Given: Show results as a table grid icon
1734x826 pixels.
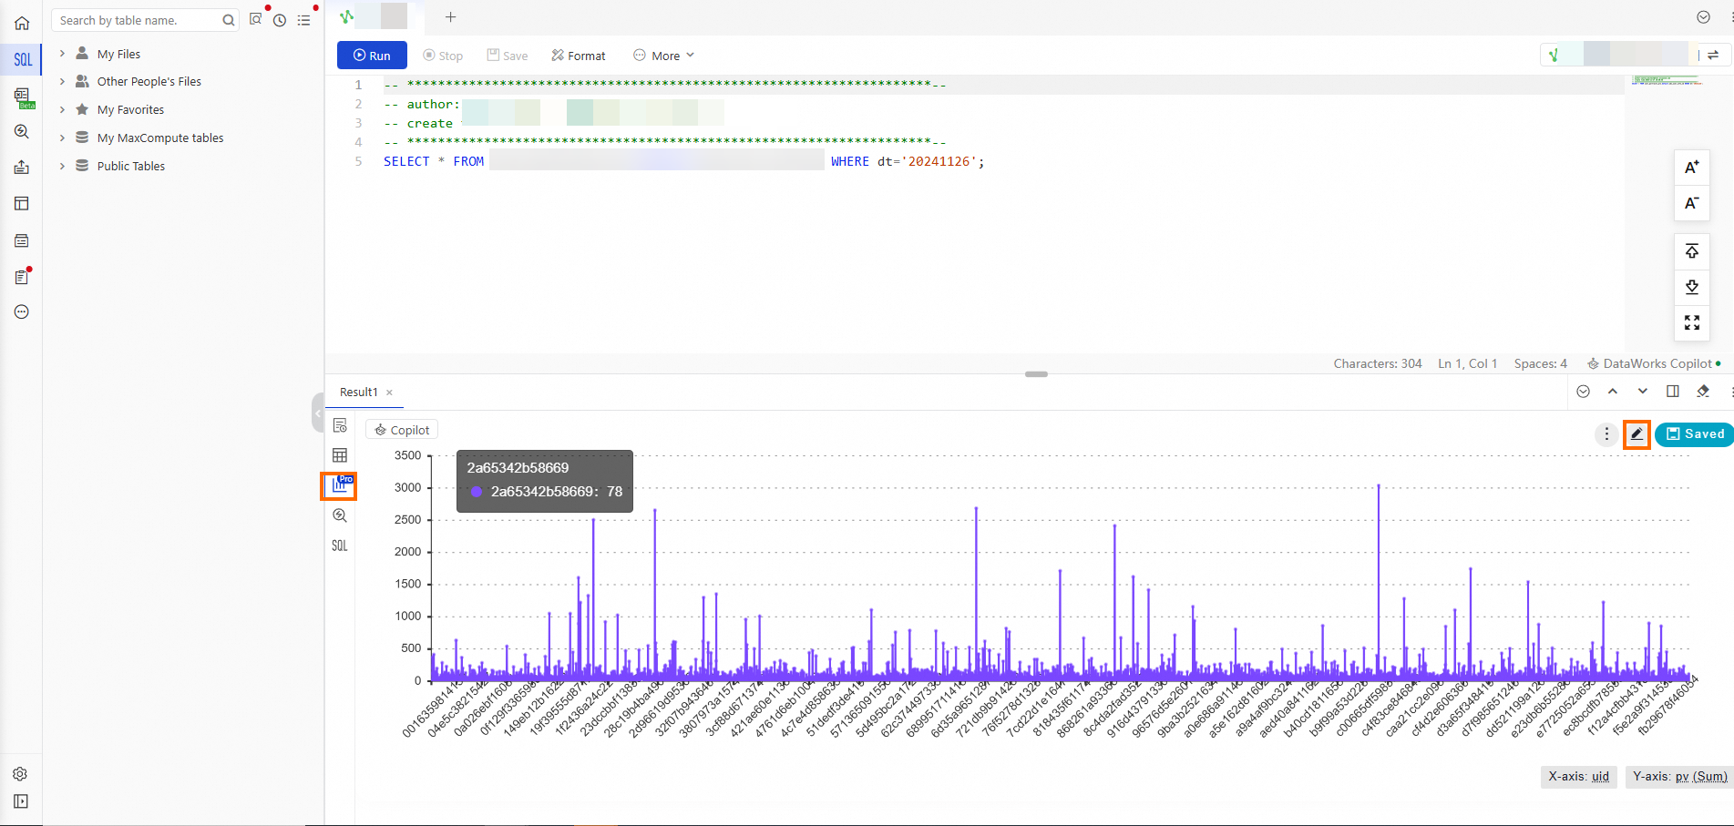Looking at the screenshot, I should click(x=339, y=454).
